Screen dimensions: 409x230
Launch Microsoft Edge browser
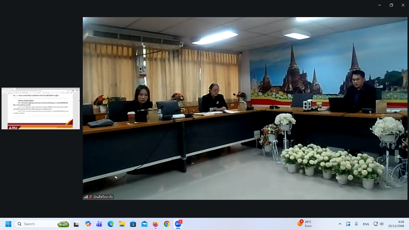pos(110,224)
